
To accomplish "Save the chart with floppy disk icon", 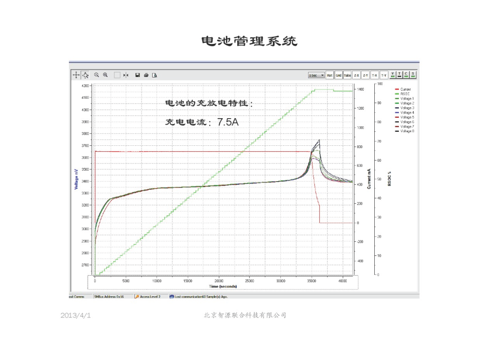I will (137, 75).
